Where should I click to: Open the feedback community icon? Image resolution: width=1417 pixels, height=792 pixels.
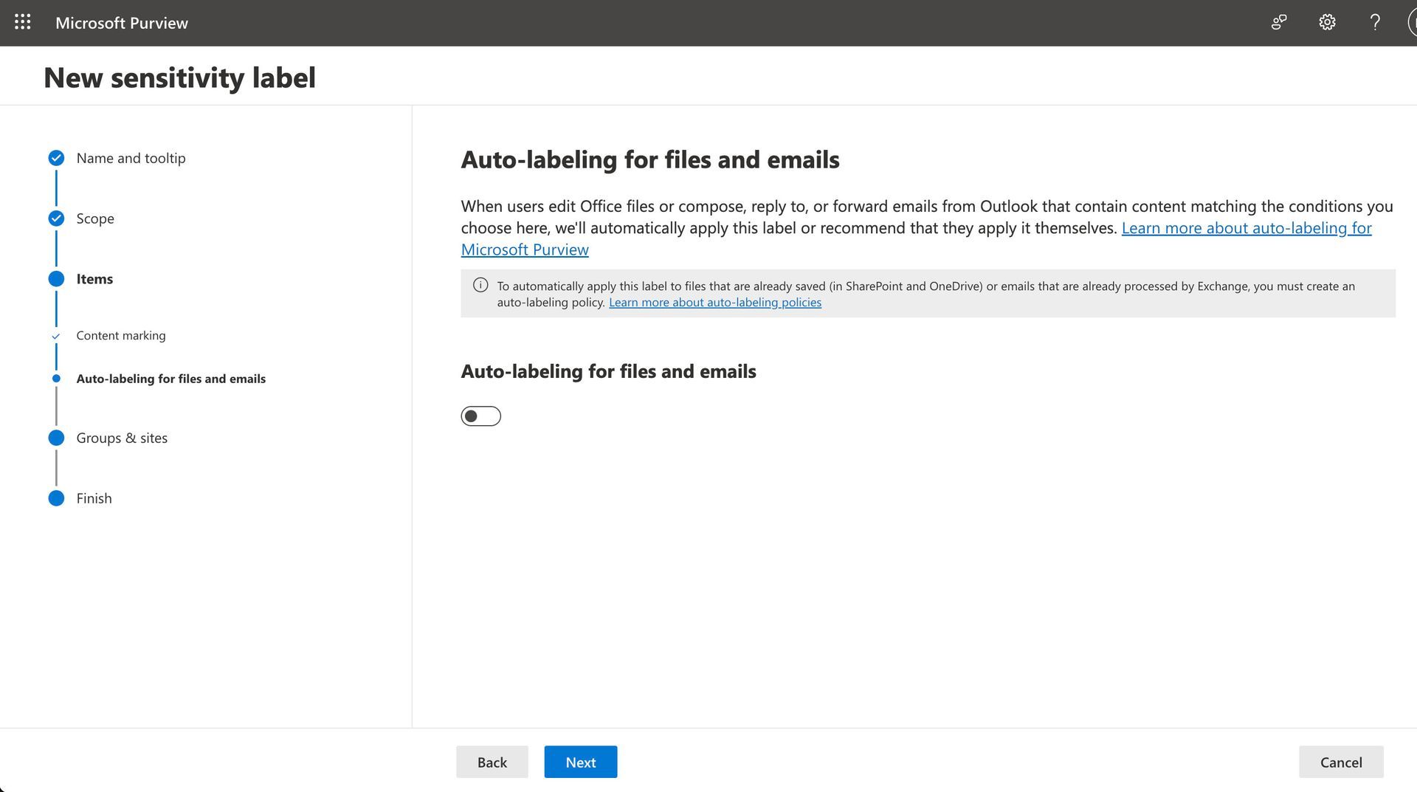pos(1279,22)
